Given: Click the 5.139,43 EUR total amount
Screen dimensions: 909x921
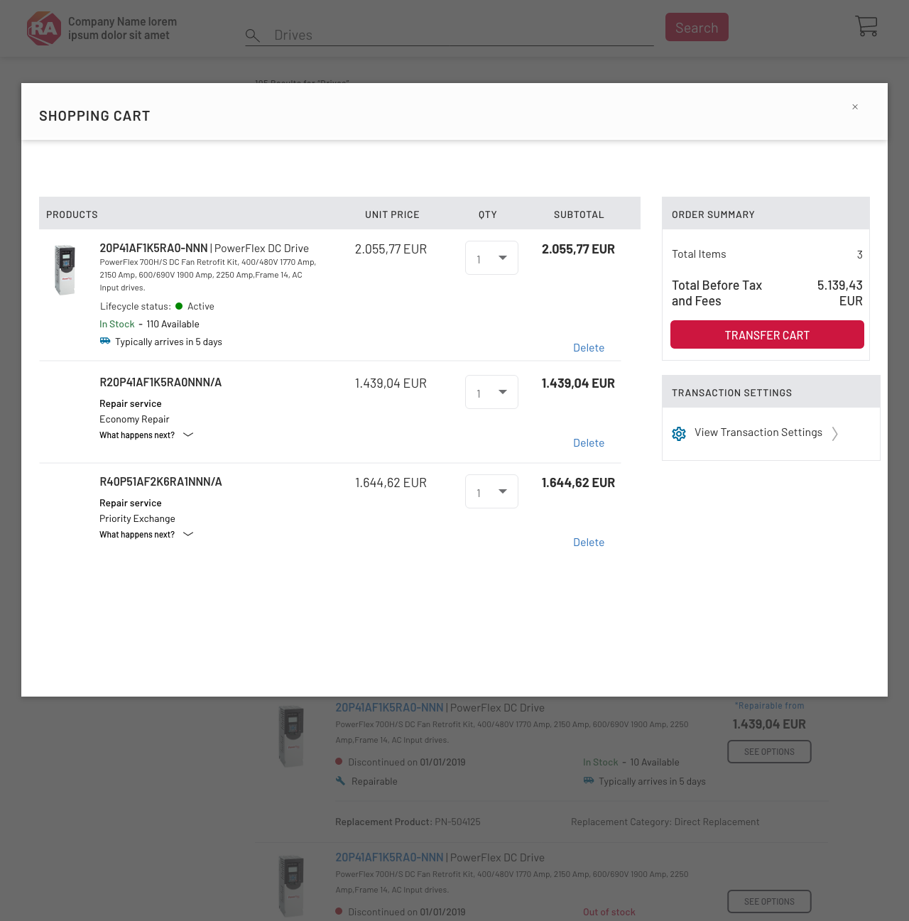Looking at the screenshot, I should click(840, 293).
